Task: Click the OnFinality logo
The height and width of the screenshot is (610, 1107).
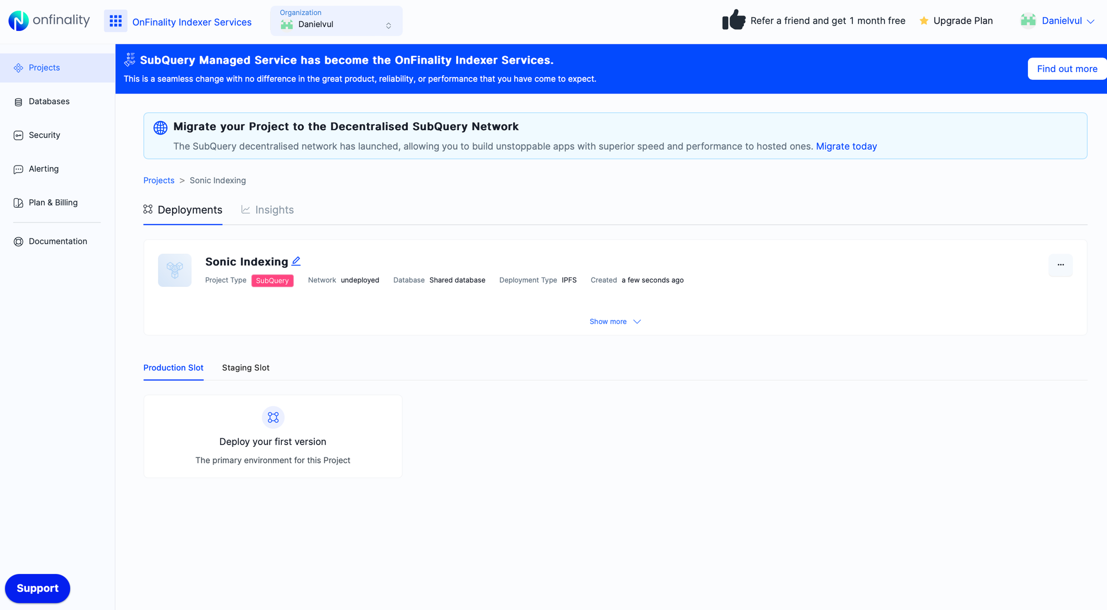Action: click(x=49, y=20)
